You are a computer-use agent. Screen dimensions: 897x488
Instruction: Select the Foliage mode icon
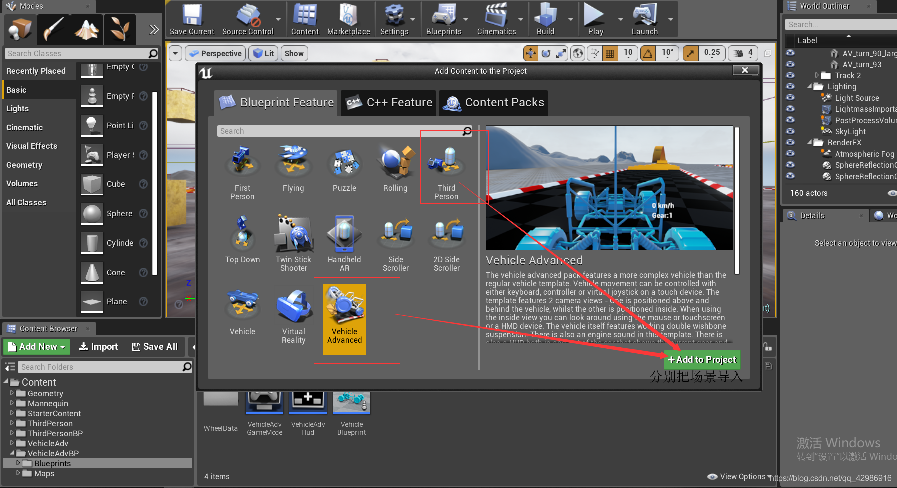(120, 29)
